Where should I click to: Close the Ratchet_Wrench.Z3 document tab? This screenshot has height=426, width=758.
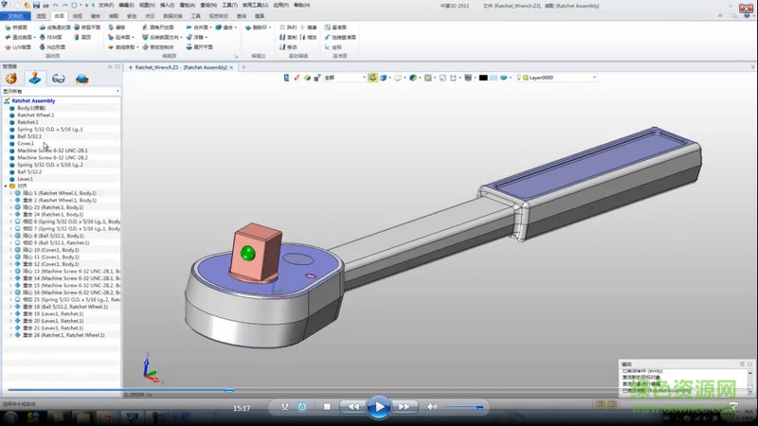pyautogui.click(x=232, y=68)
